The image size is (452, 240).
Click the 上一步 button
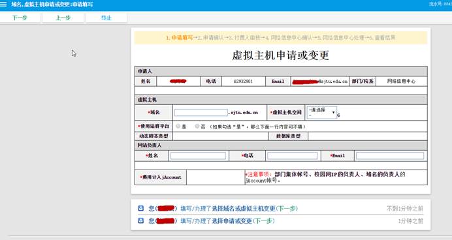[63, 18]
